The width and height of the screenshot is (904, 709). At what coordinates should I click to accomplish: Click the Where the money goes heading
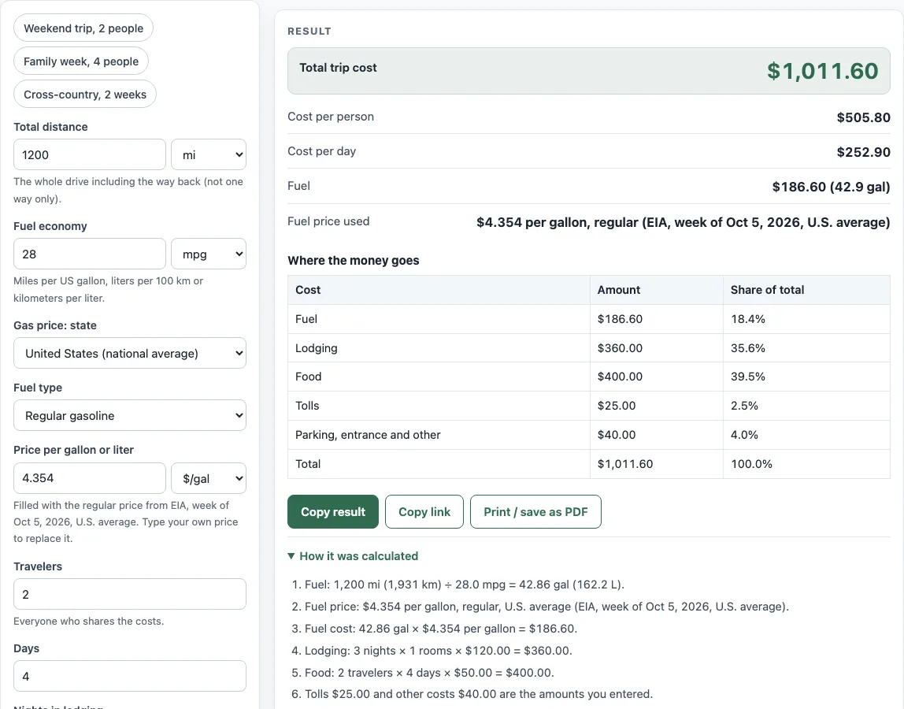tap(354, 260)
